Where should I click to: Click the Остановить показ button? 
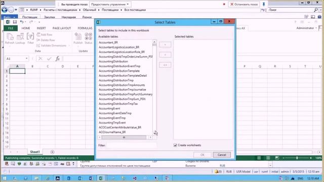(x=244, y=4)
